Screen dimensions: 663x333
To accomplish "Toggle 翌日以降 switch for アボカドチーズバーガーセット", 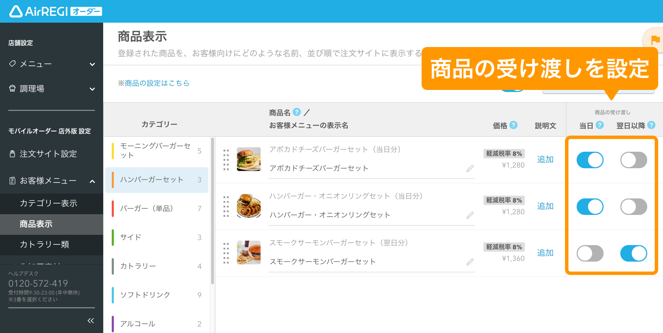I will pos(634,160).
